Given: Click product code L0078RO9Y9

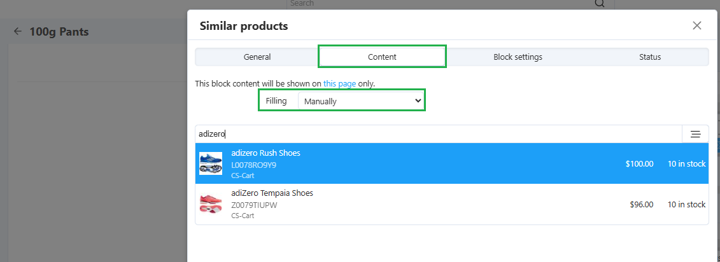Looking at the screenshot, I should tap(253, 165).
